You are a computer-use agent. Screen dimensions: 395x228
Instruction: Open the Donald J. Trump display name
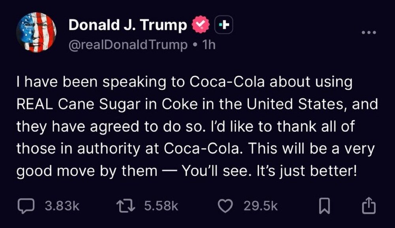coord(128,26)
